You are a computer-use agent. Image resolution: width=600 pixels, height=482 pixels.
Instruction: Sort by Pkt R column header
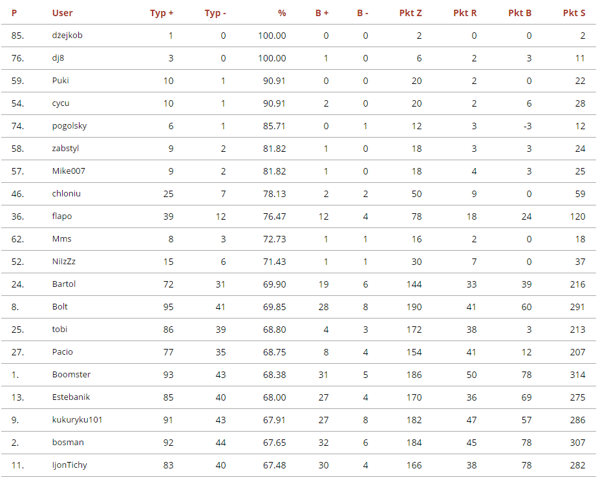click(465, 13)
